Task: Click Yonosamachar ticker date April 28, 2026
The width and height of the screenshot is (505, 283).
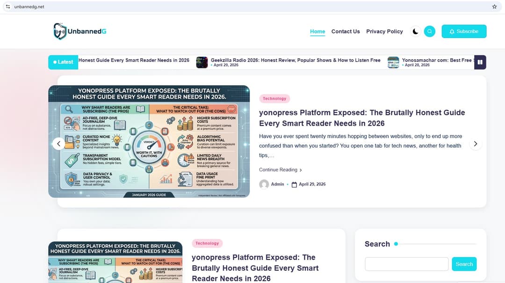Action: coord(417,65)
